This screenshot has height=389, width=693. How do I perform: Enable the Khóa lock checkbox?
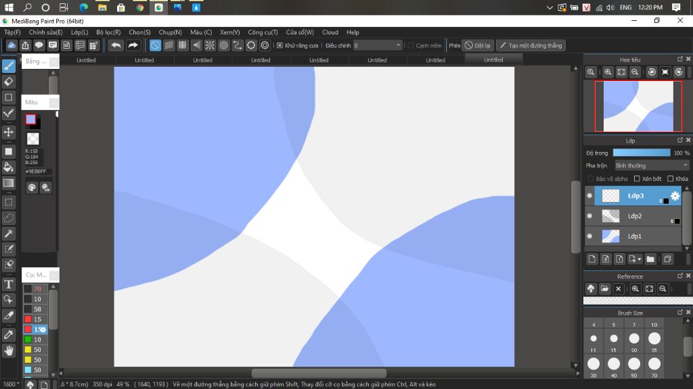click(671, 178)
